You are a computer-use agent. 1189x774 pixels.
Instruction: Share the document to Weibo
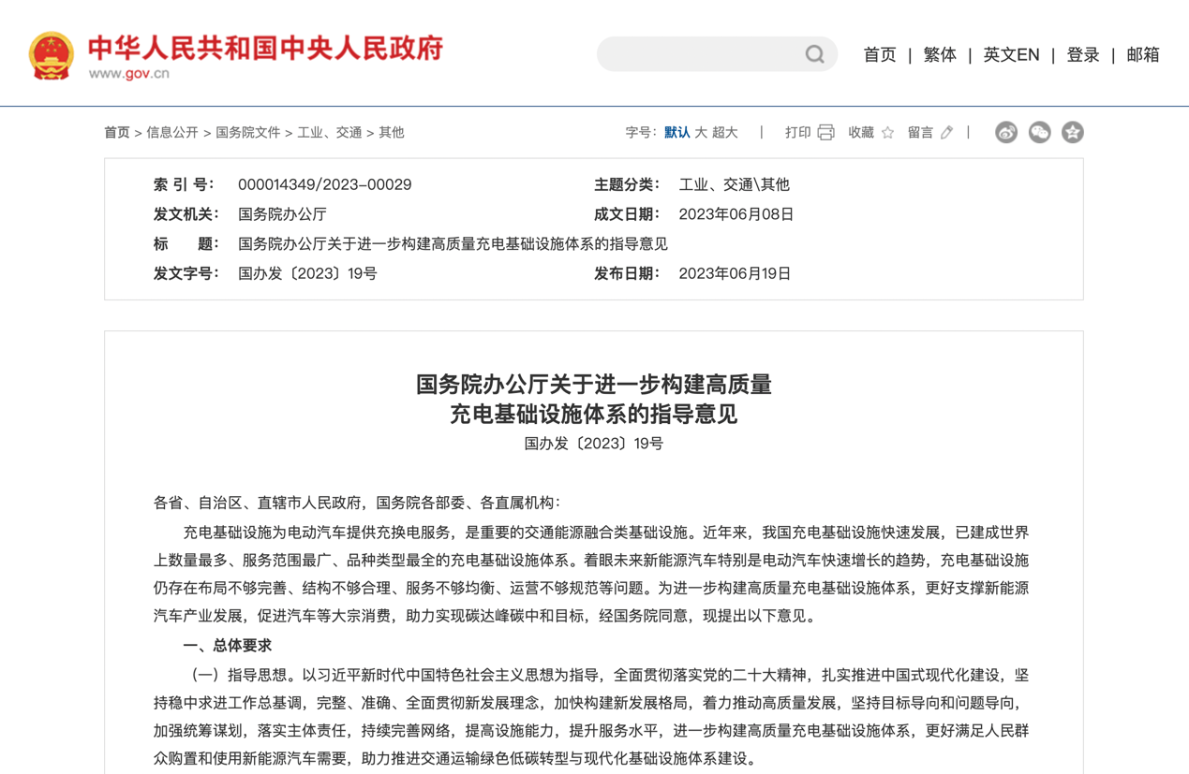coord(1006,133)
